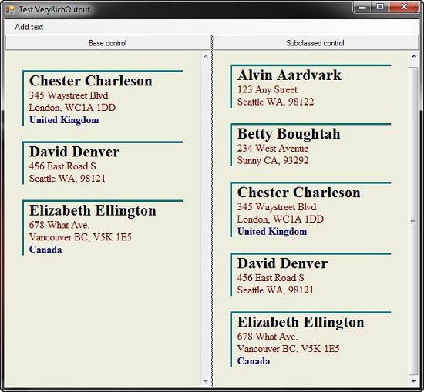
Task: Click the application icon in title bar
Action: pos(10,10)
